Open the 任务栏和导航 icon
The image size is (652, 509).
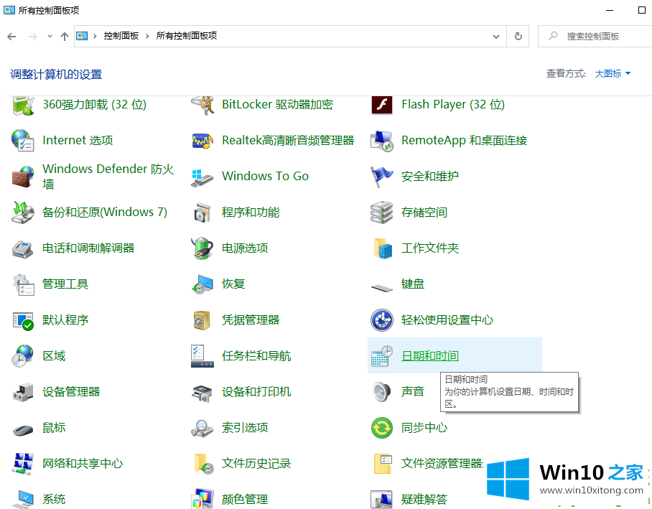click(202, 356)
